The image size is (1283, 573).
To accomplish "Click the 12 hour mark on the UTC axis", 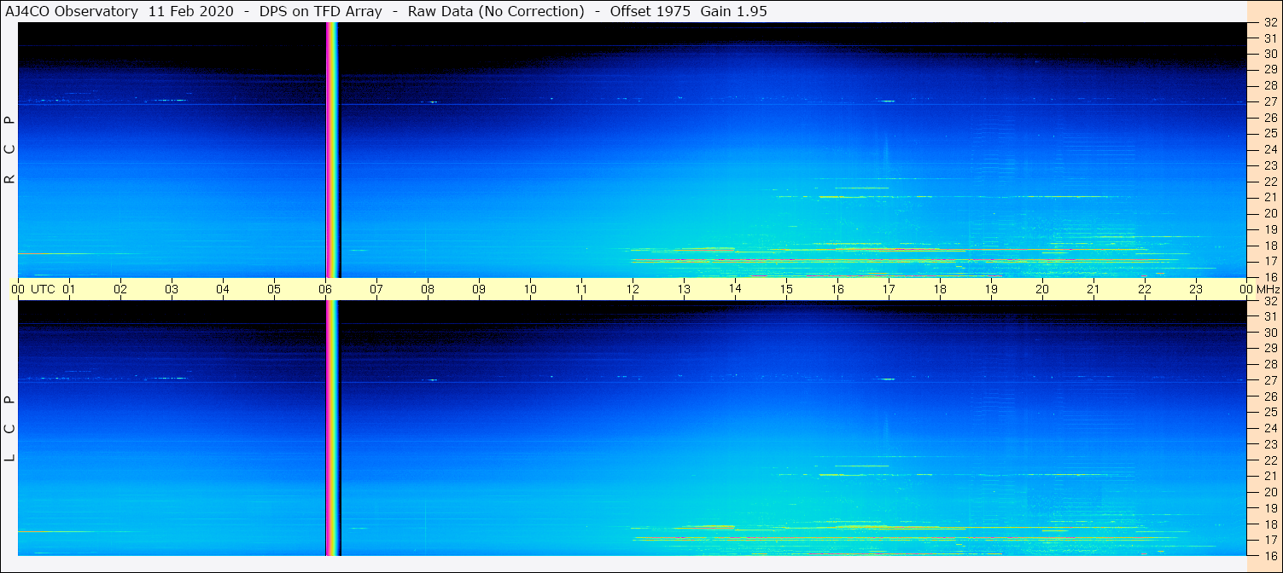I will tap(633, 289).
